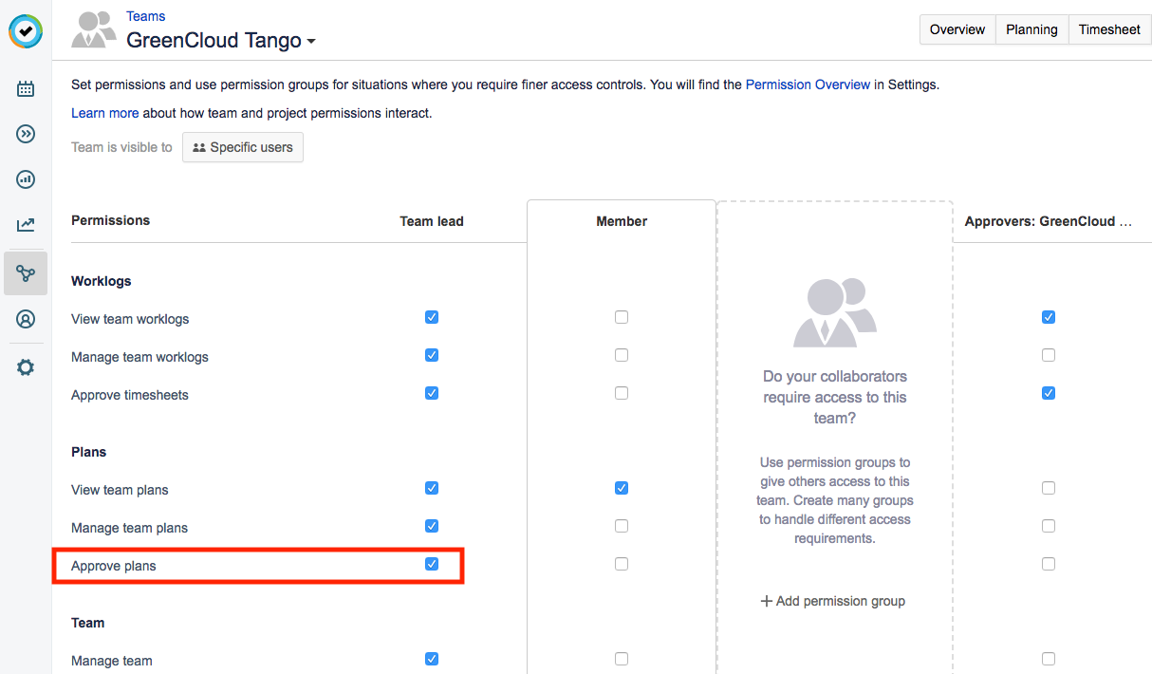This screenshot has width=1152, height=674.
Task: Enable Manage team worklogs for Approvers group
Action: coord(1049,355)
